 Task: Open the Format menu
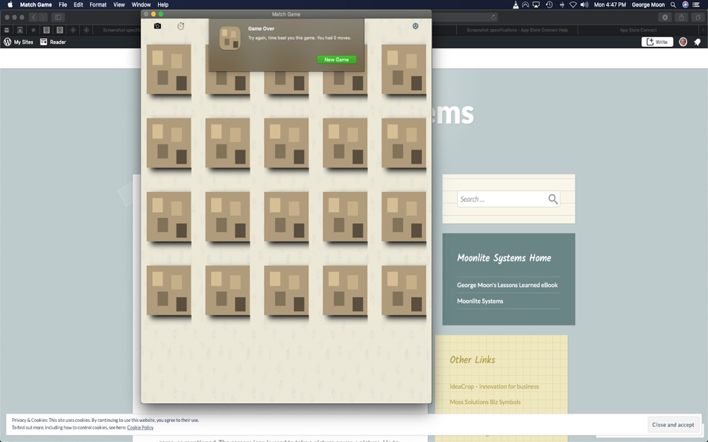pos(98,4)
